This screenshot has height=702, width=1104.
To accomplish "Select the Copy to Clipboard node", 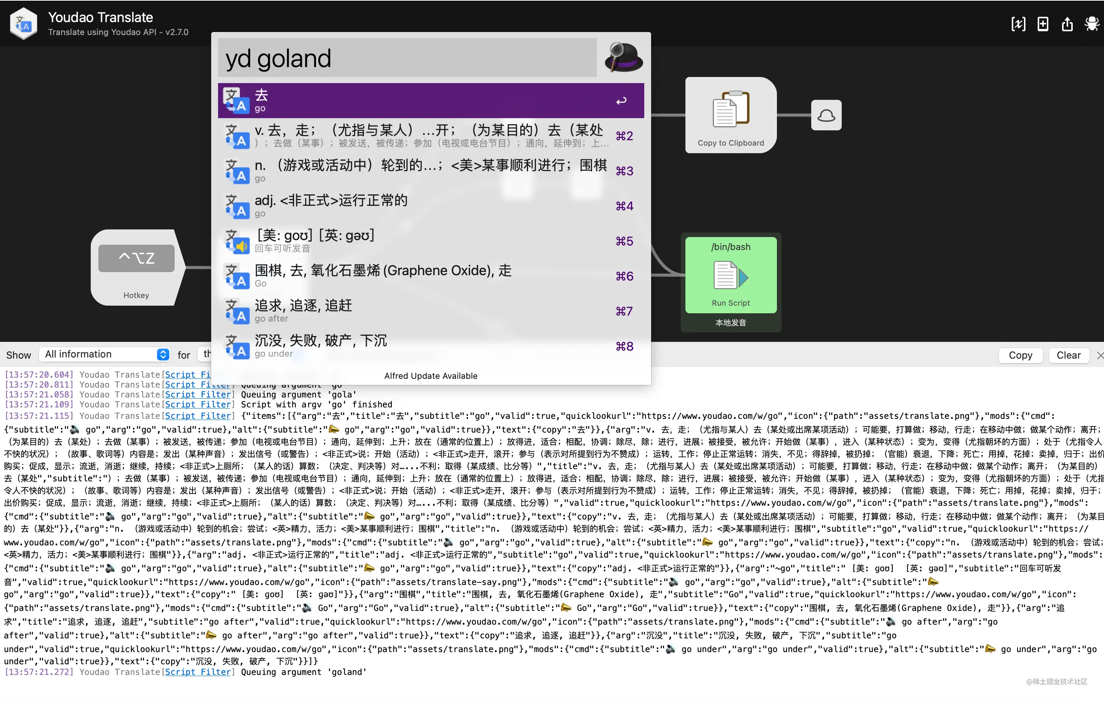I will click(x=731, y=115).
